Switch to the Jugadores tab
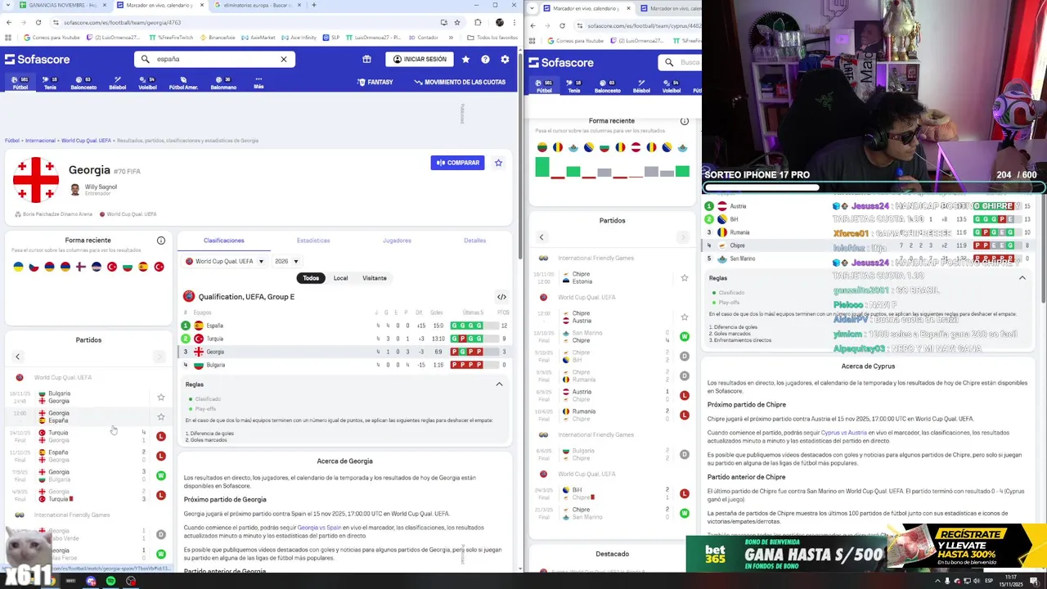 pyautogui.click(x=397, y=241)
